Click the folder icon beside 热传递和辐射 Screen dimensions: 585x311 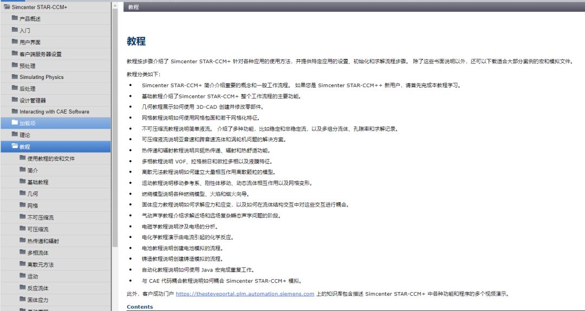pos(23,240)
